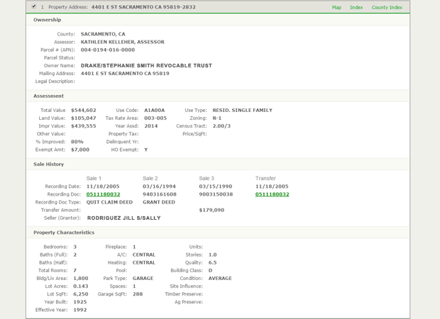
Task: Select lot sqft value 6,250
Action: [81, 293]
